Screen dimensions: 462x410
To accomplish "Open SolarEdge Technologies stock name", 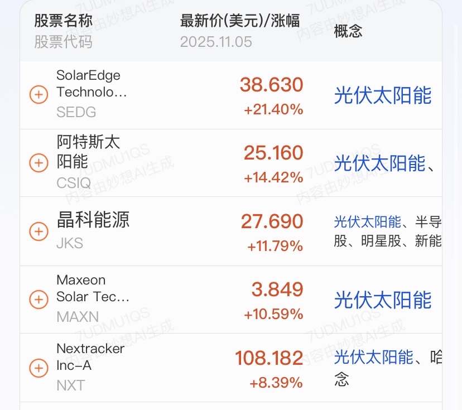I will [x=88, y=84].
